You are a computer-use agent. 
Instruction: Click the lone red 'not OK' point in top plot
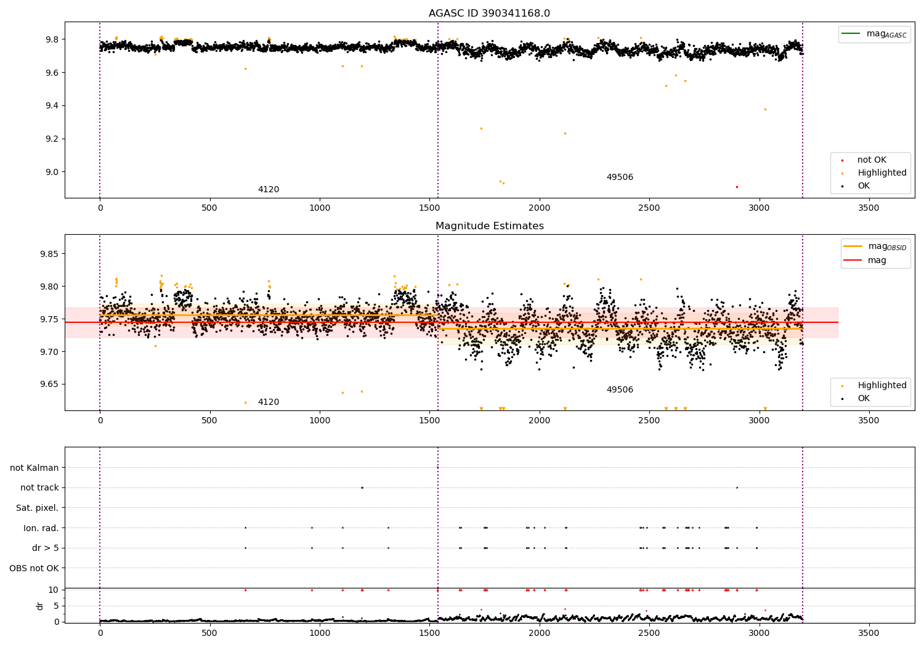click(x=737, y=187)
